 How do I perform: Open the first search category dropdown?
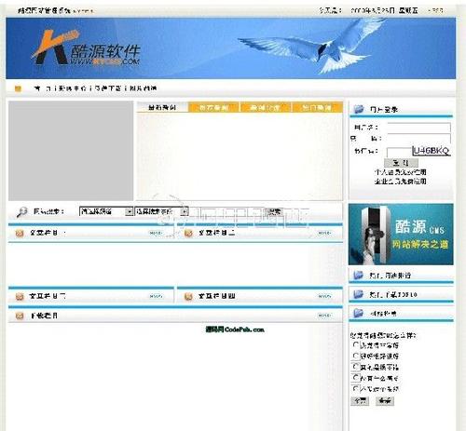(106, 211)
